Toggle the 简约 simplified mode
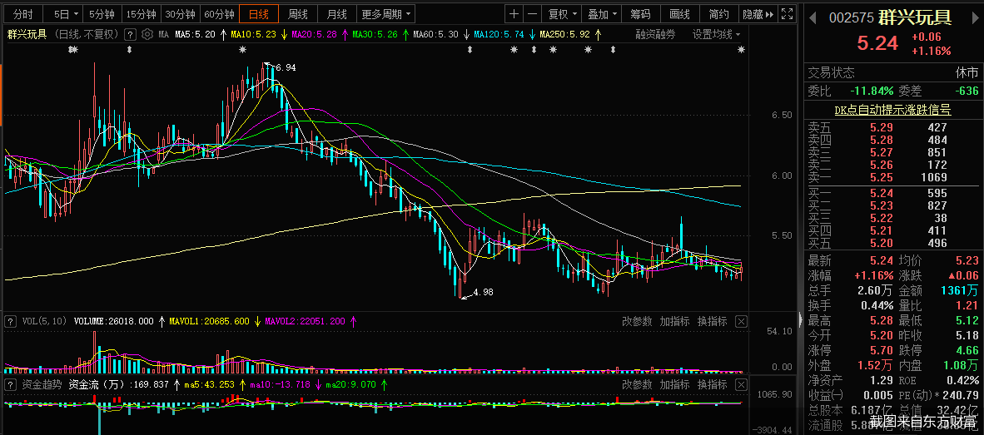Viewport: 984px width, 435px height. coord(718,14)
